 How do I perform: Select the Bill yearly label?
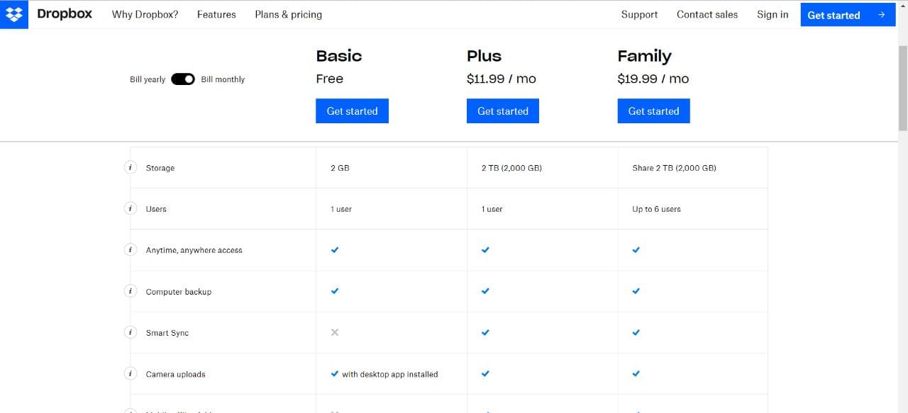point(148,79)
